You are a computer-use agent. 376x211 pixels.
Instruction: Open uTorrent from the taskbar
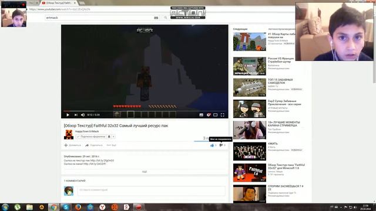click(17, 207)
